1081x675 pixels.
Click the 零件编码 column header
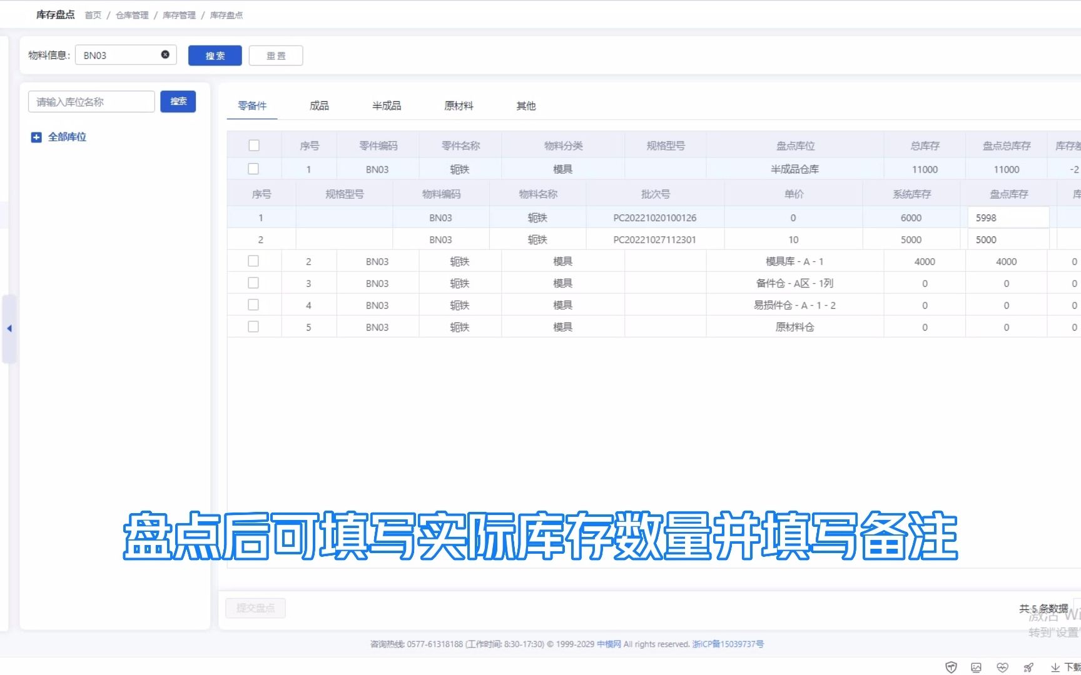click(x=378, y=146)
